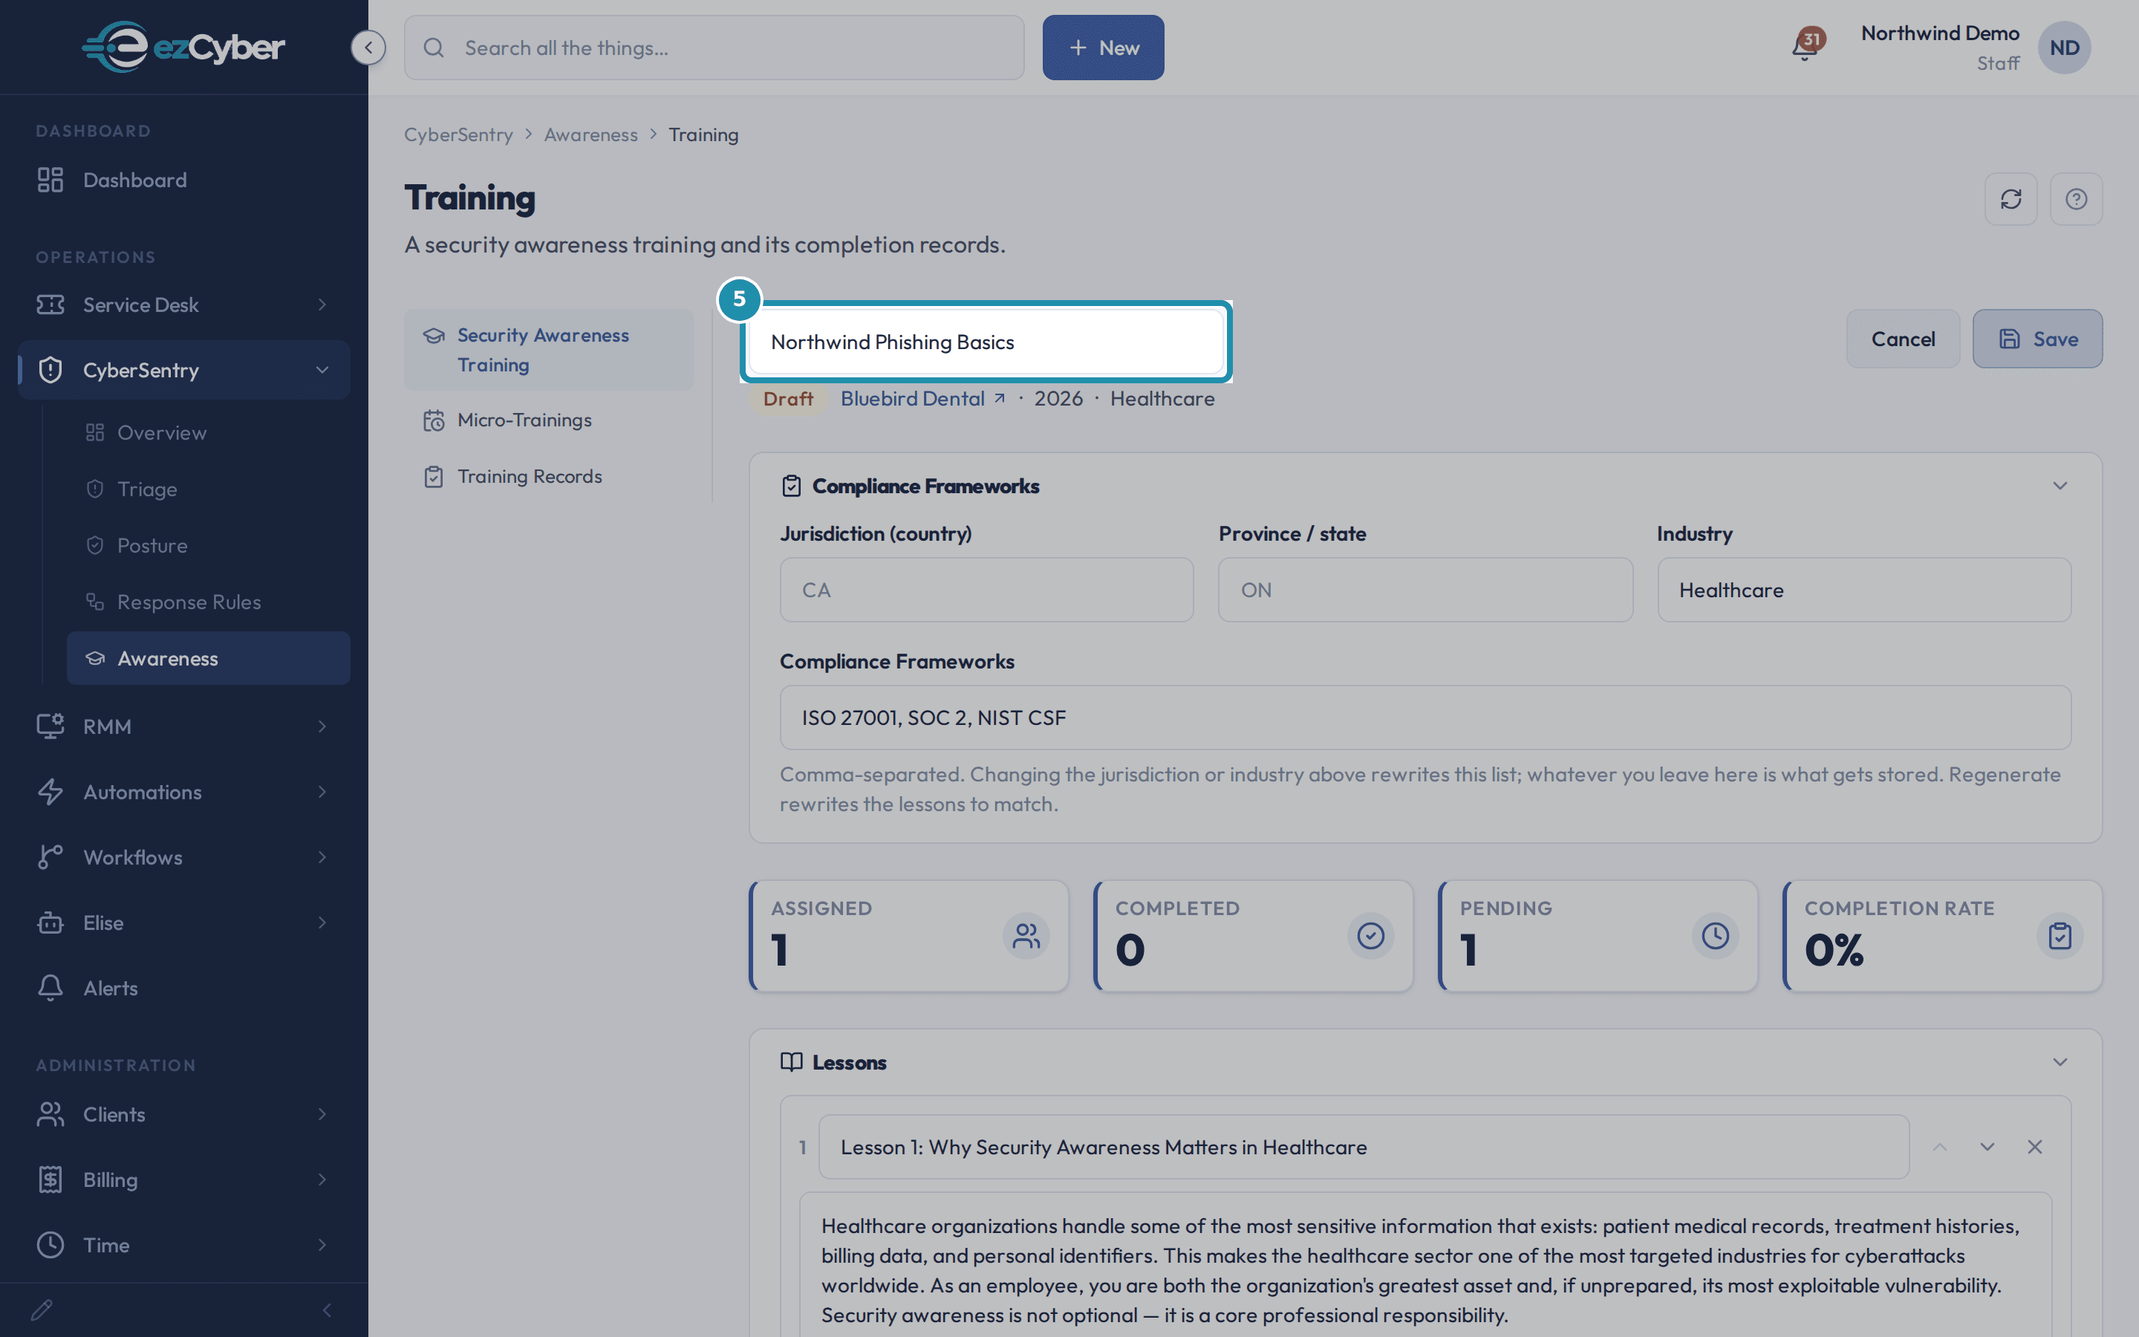Image resolution: width=2139 pixels, height=1337 pixels.
Task: Select the Awareness submenu item
Action: (x=208, y=658)
